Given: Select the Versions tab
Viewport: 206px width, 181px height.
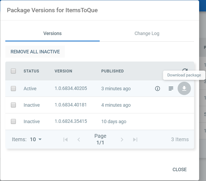Looking at the screenshot, I should pos(52,33).
